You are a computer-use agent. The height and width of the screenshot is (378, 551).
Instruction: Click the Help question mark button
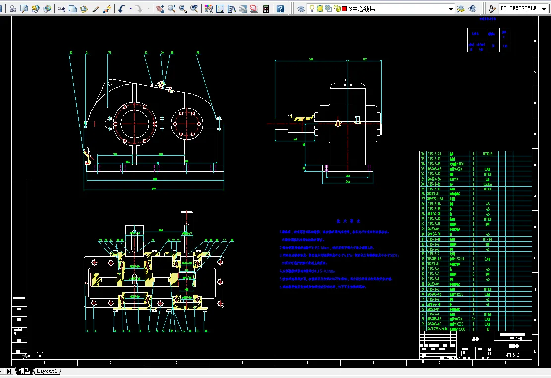pos(281,9)
